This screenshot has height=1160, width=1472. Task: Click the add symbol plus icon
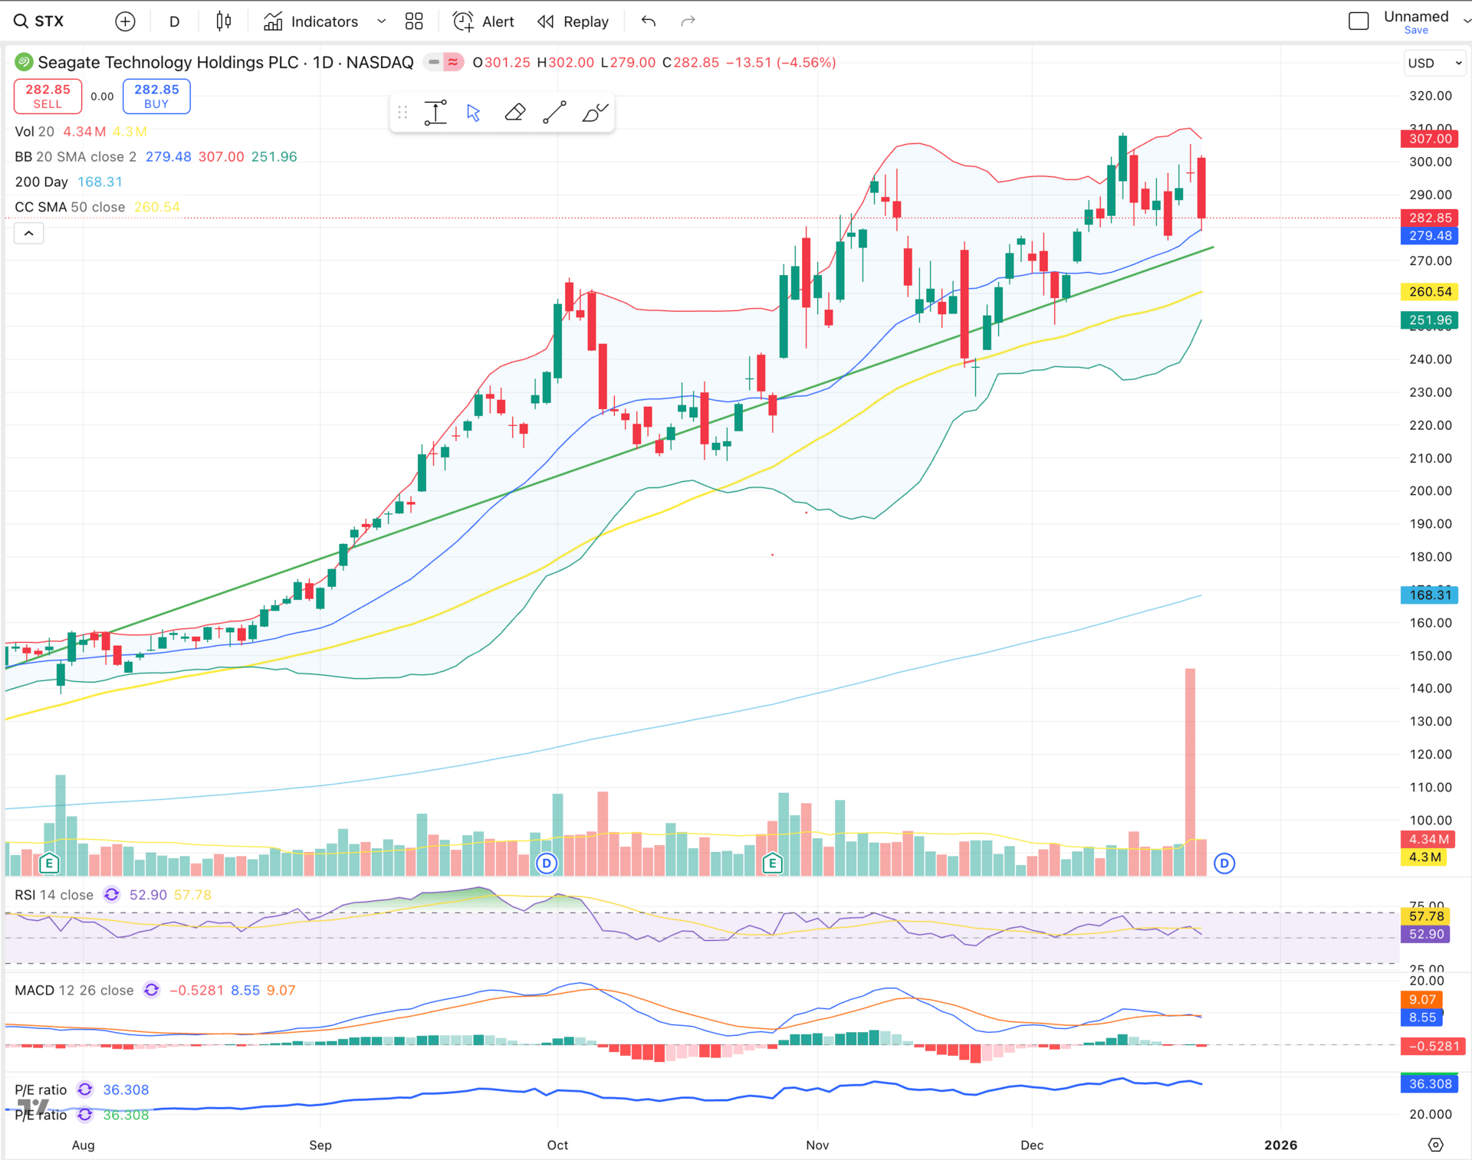point(125,21)
